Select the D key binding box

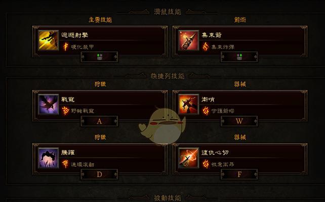tap(99, 175)
